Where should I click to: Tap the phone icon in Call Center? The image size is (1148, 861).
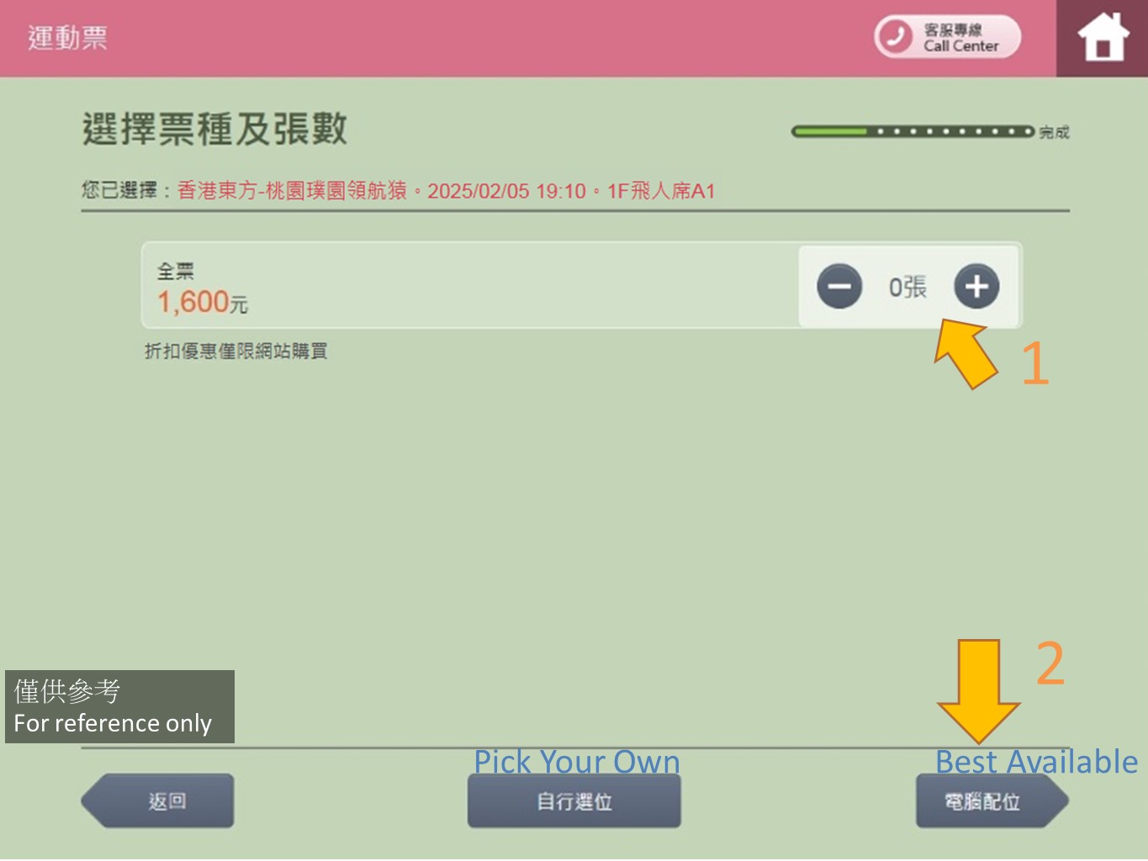pyautogui.click(x=895, y=37)
